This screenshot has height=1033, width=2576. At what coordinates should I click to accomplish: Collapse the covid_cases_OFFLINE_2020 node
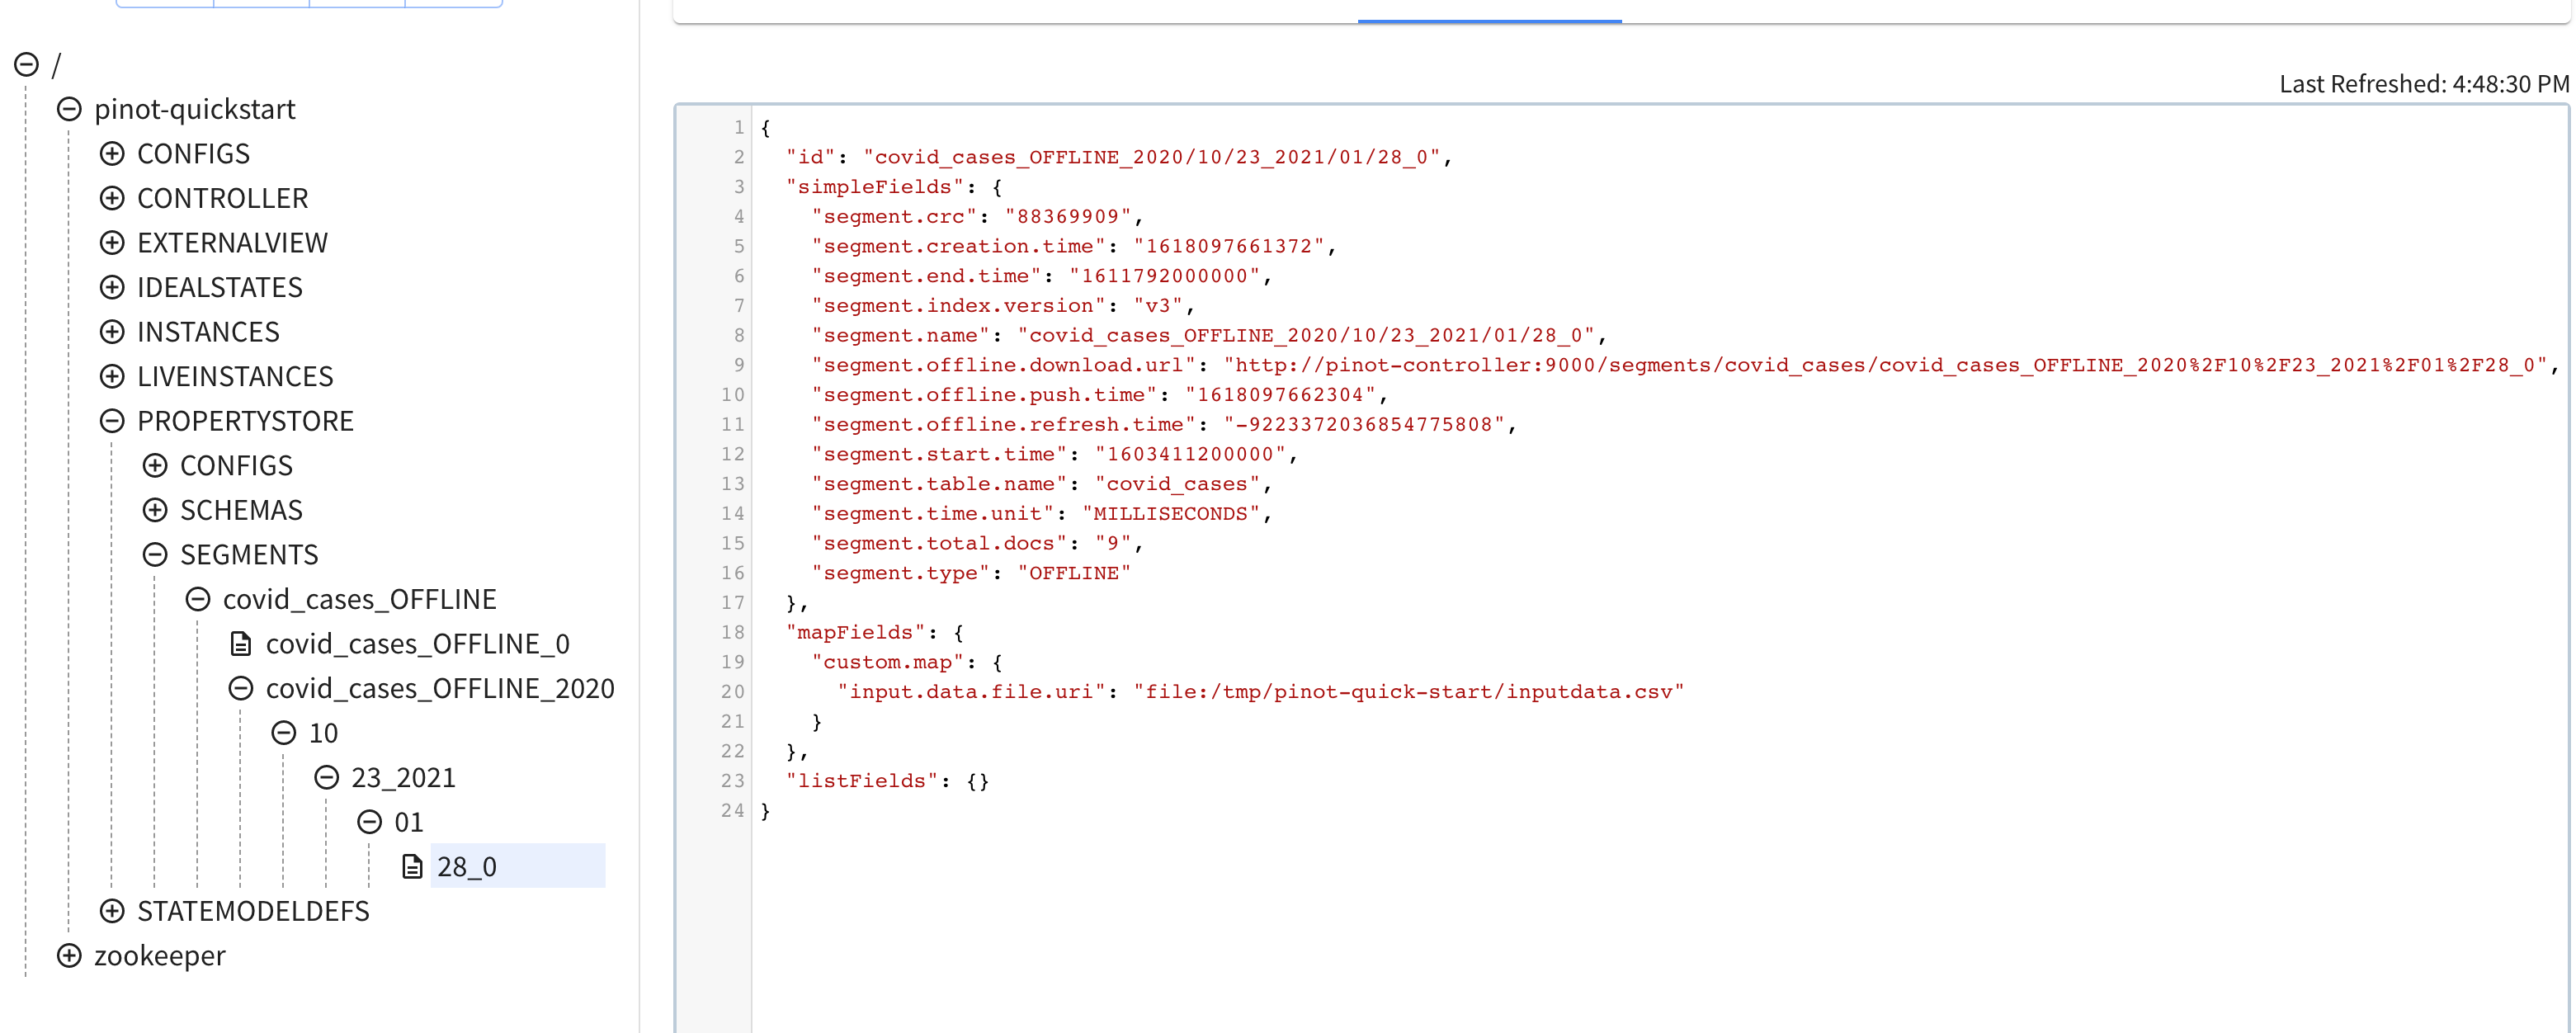[241, 688]
